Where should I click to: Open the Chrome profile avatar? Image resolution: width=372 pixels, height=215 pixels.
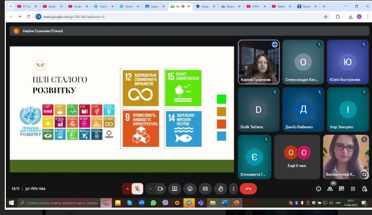[359, 16]
